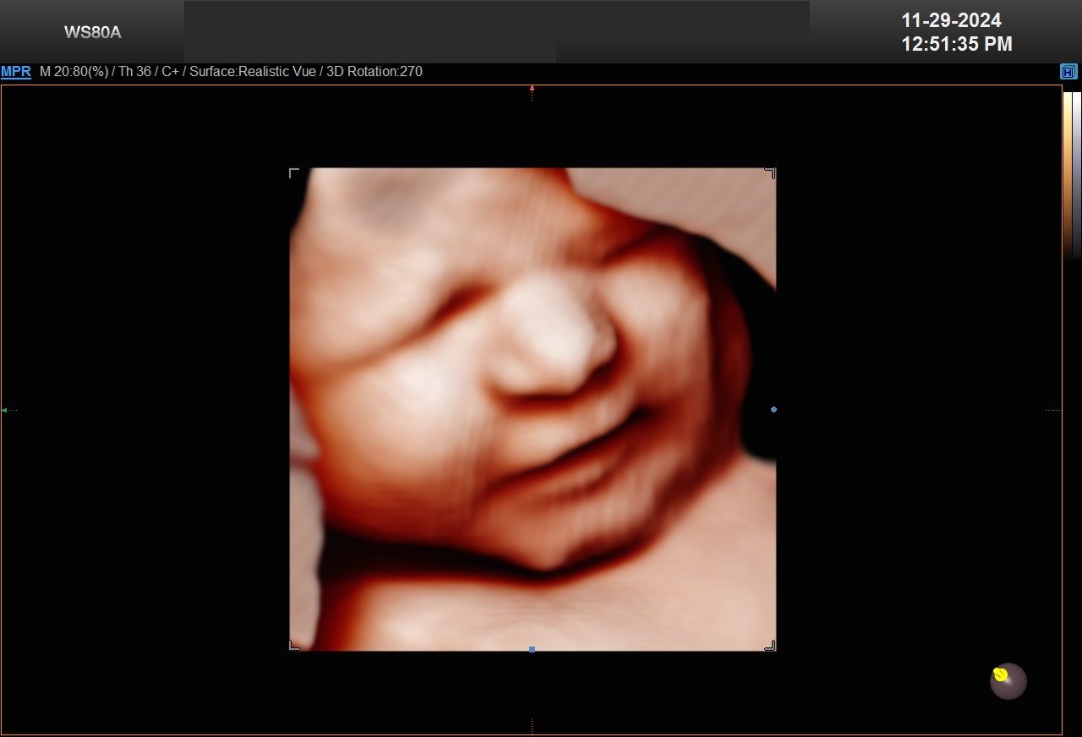
Task: Click the blue square handle below the image
Action: coord(532,649)
